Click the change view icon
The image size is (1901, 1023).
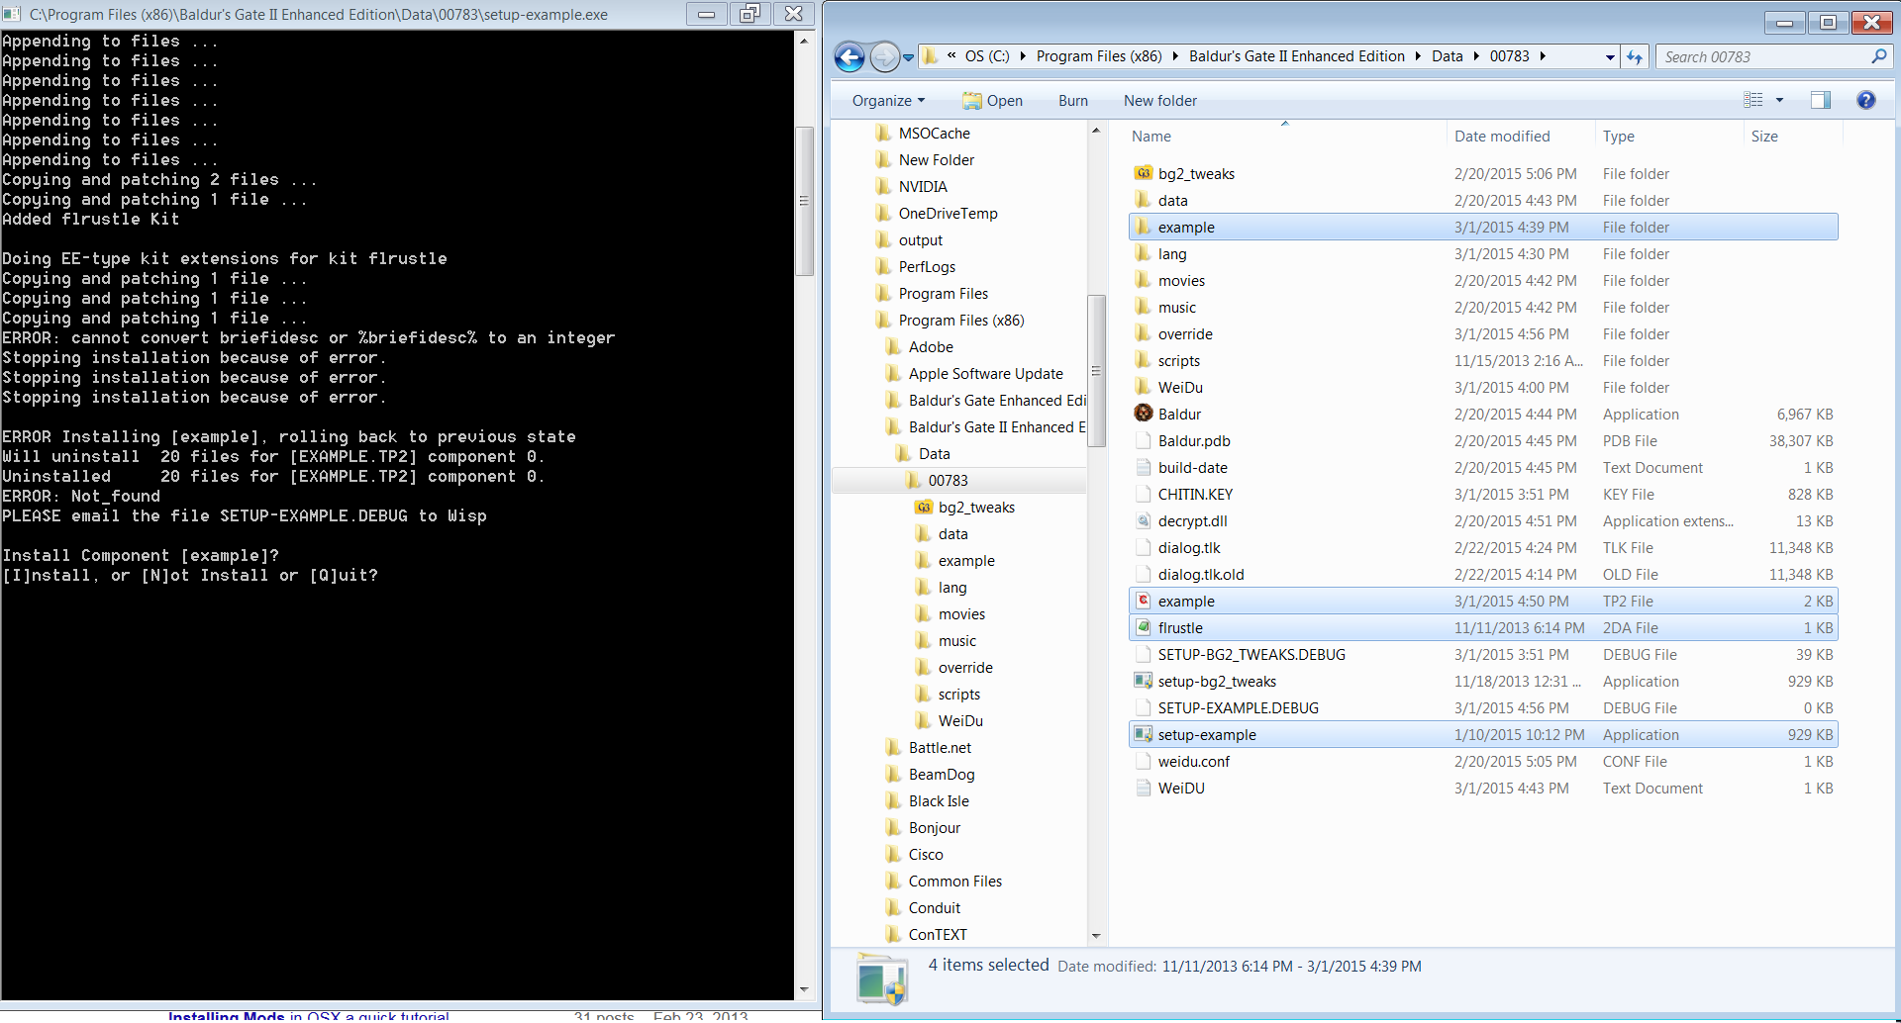point(1753,100)
